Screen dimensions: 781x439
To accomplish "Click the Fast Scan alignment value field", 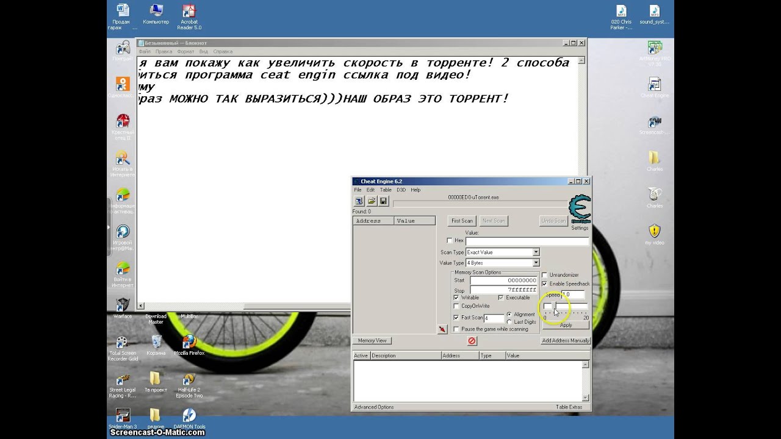I will (494, 318).
